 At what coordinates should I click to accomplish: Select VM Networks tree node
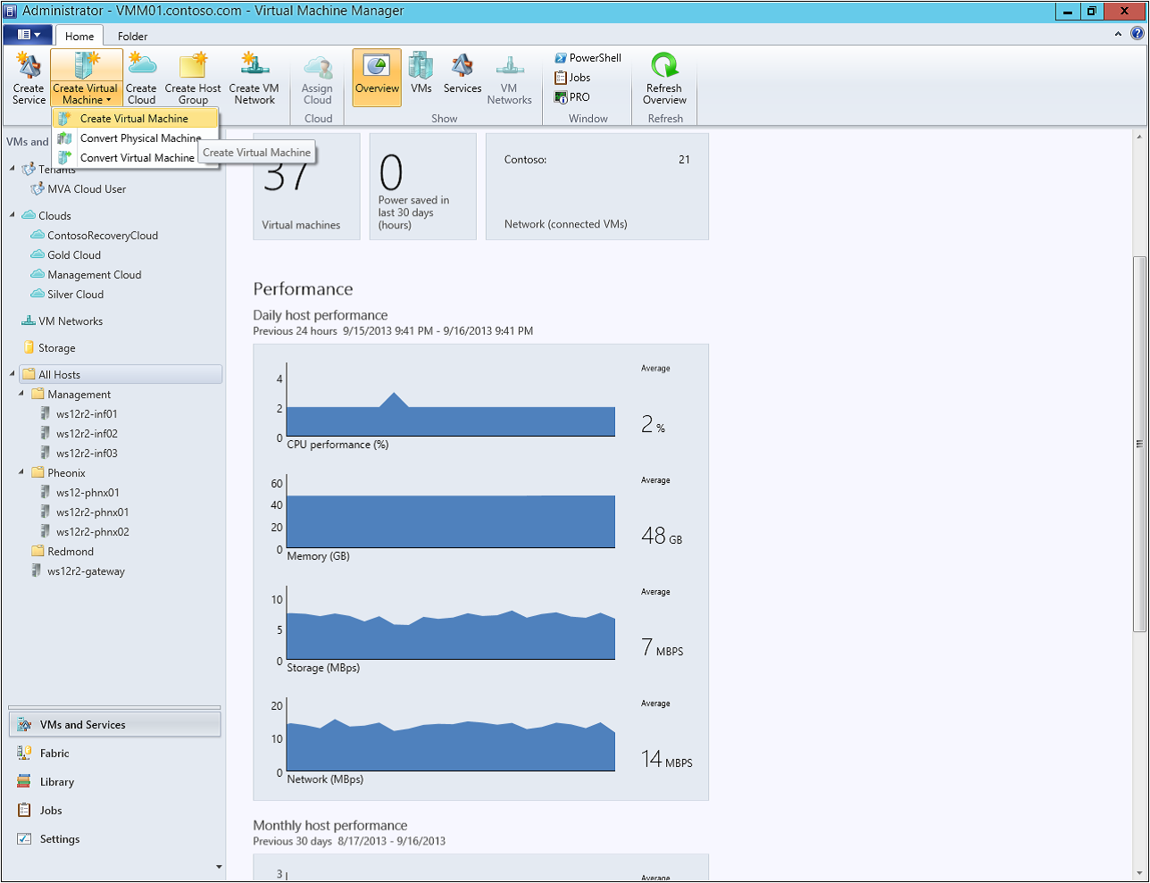71,321
